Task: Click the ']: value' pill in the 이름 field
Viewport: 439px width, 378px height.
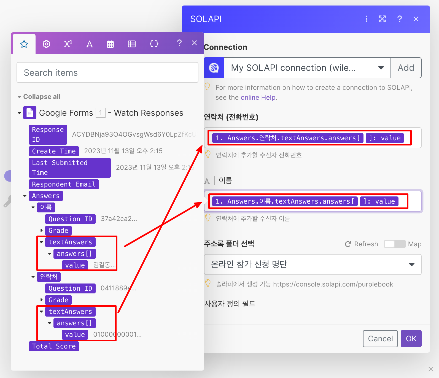Action: pos(379,201)
